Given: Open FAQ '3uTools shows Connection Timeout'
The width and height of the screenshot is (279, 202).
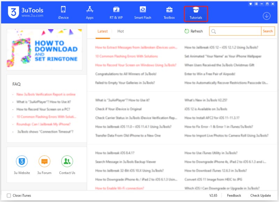Looking at the screenshot, I should [45, 132].
